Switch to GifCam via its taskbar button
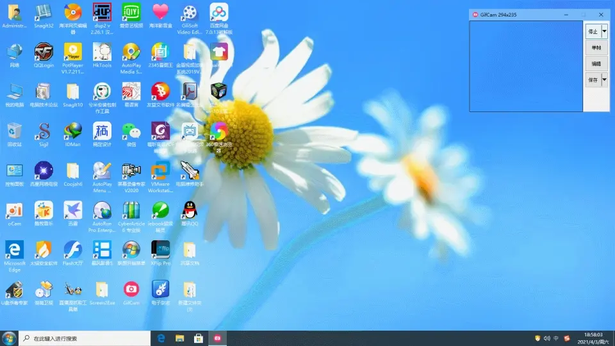This screenshot has height=346, width=615. coord(217,338)
